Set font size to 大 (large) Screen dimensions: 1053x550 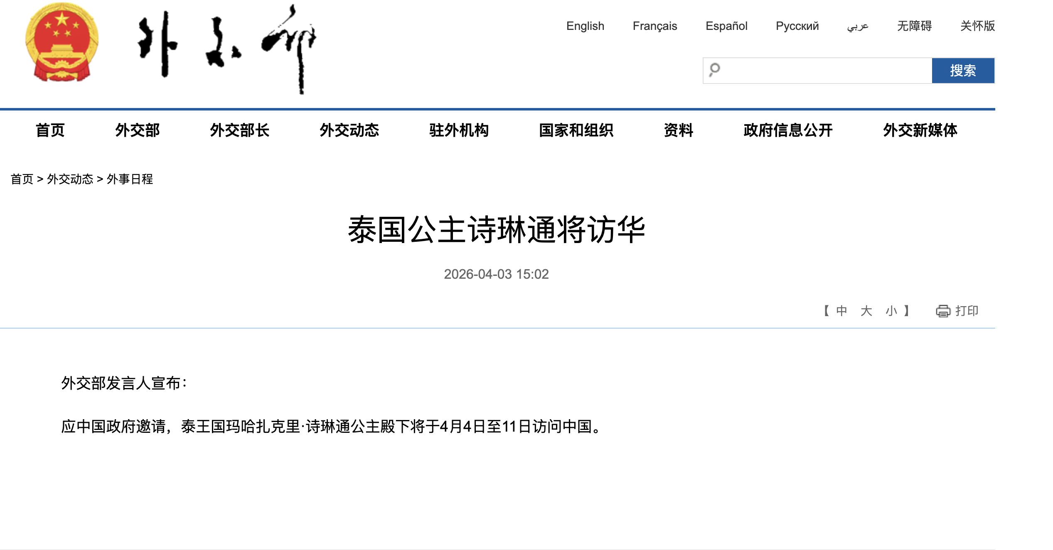[x=866, y=311]
